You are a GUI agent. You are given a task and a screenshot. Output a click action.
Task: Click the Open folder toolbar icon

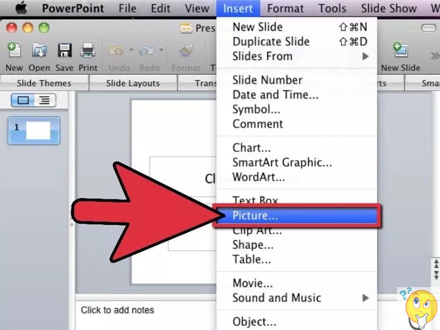39,50
